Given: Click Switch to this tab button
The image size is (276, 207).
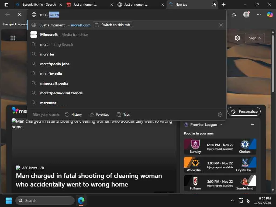Looking at the screenshot, I should point(112,25).
